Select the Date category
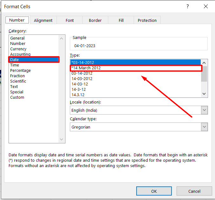The height and width of the screenshot is (200, 215). [34, 59]
